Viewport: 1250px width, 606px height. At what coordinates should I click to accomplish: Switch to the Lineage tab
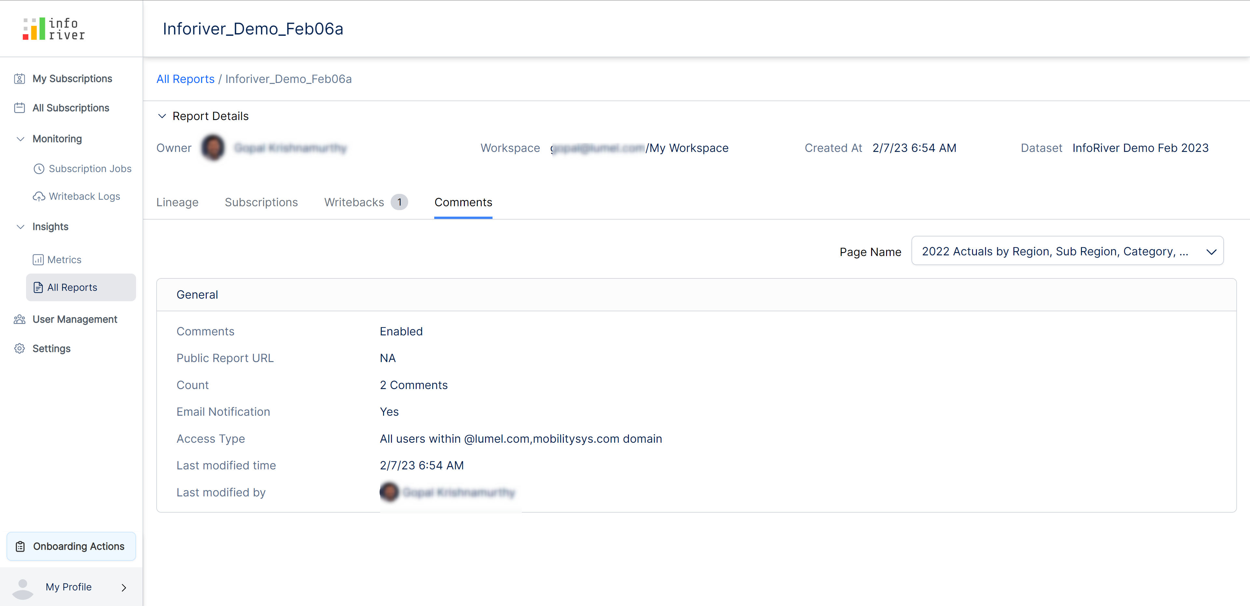177,203
